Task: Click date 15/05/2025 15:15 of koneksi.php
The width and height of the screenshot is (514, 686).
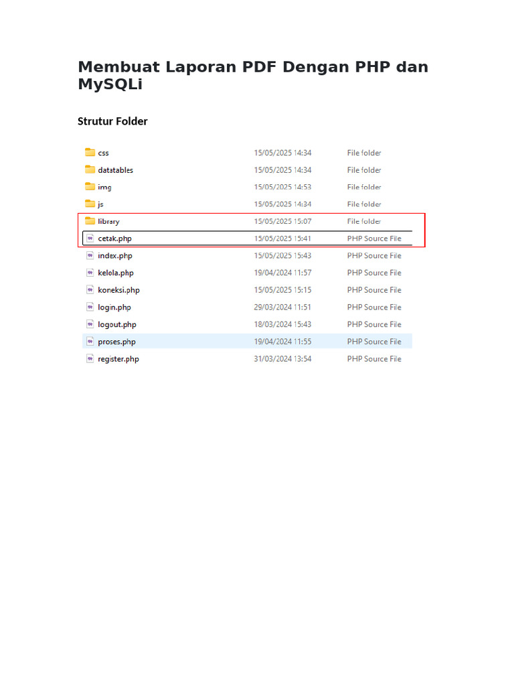Action: 283,290
